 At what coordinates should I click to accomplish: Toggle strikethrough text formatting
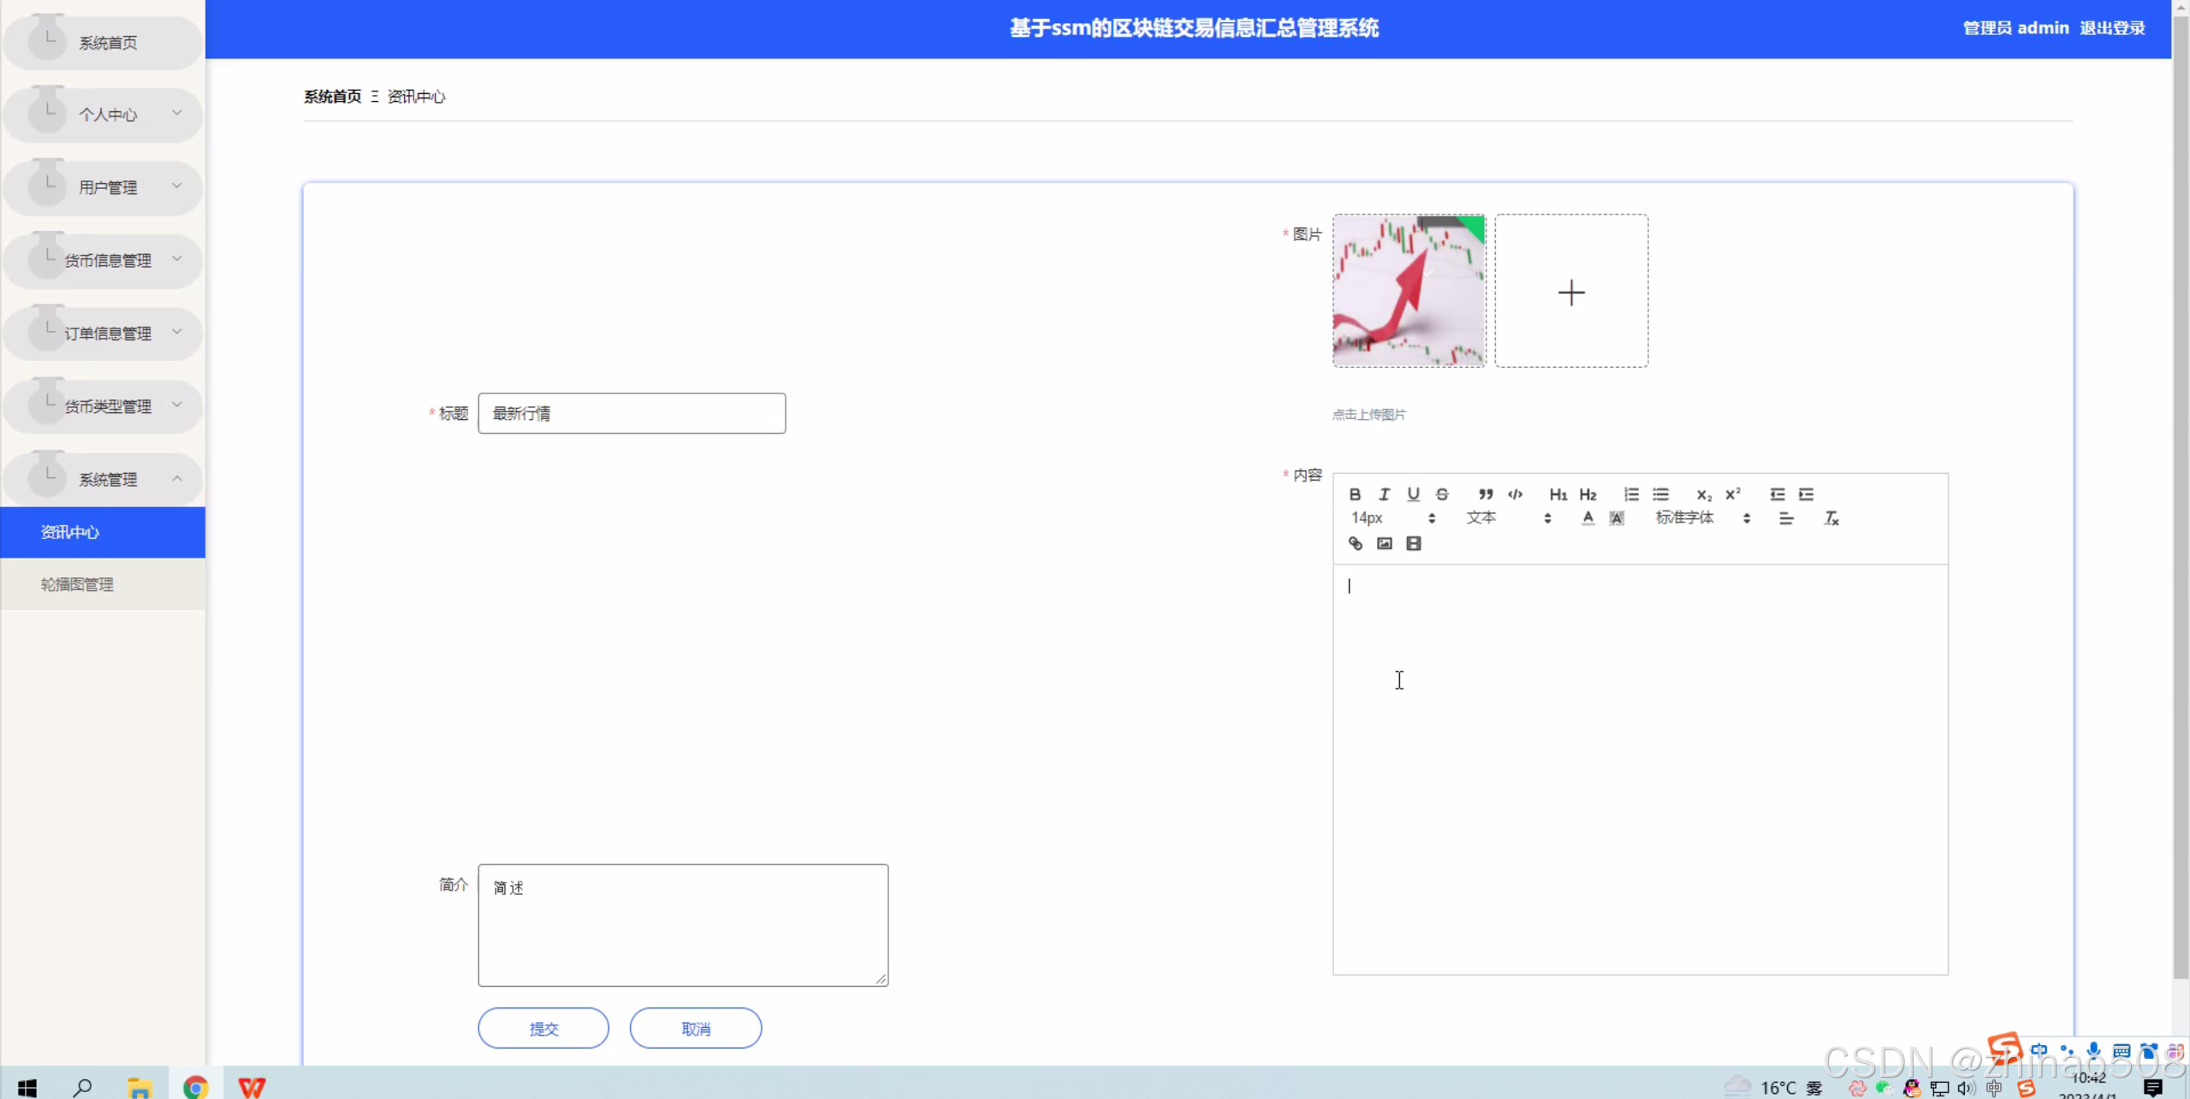pyautogui.click(x=1442, y=494)
